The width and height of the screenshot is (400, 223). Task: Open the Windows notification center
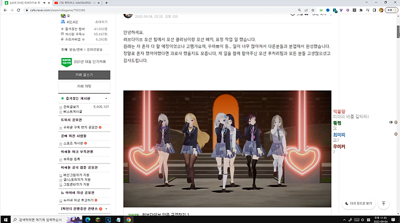[x=393, y=219]
